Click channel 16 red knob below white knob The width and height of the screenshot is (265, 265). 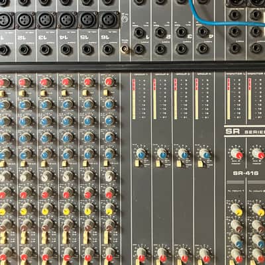[x=110, y=192]
